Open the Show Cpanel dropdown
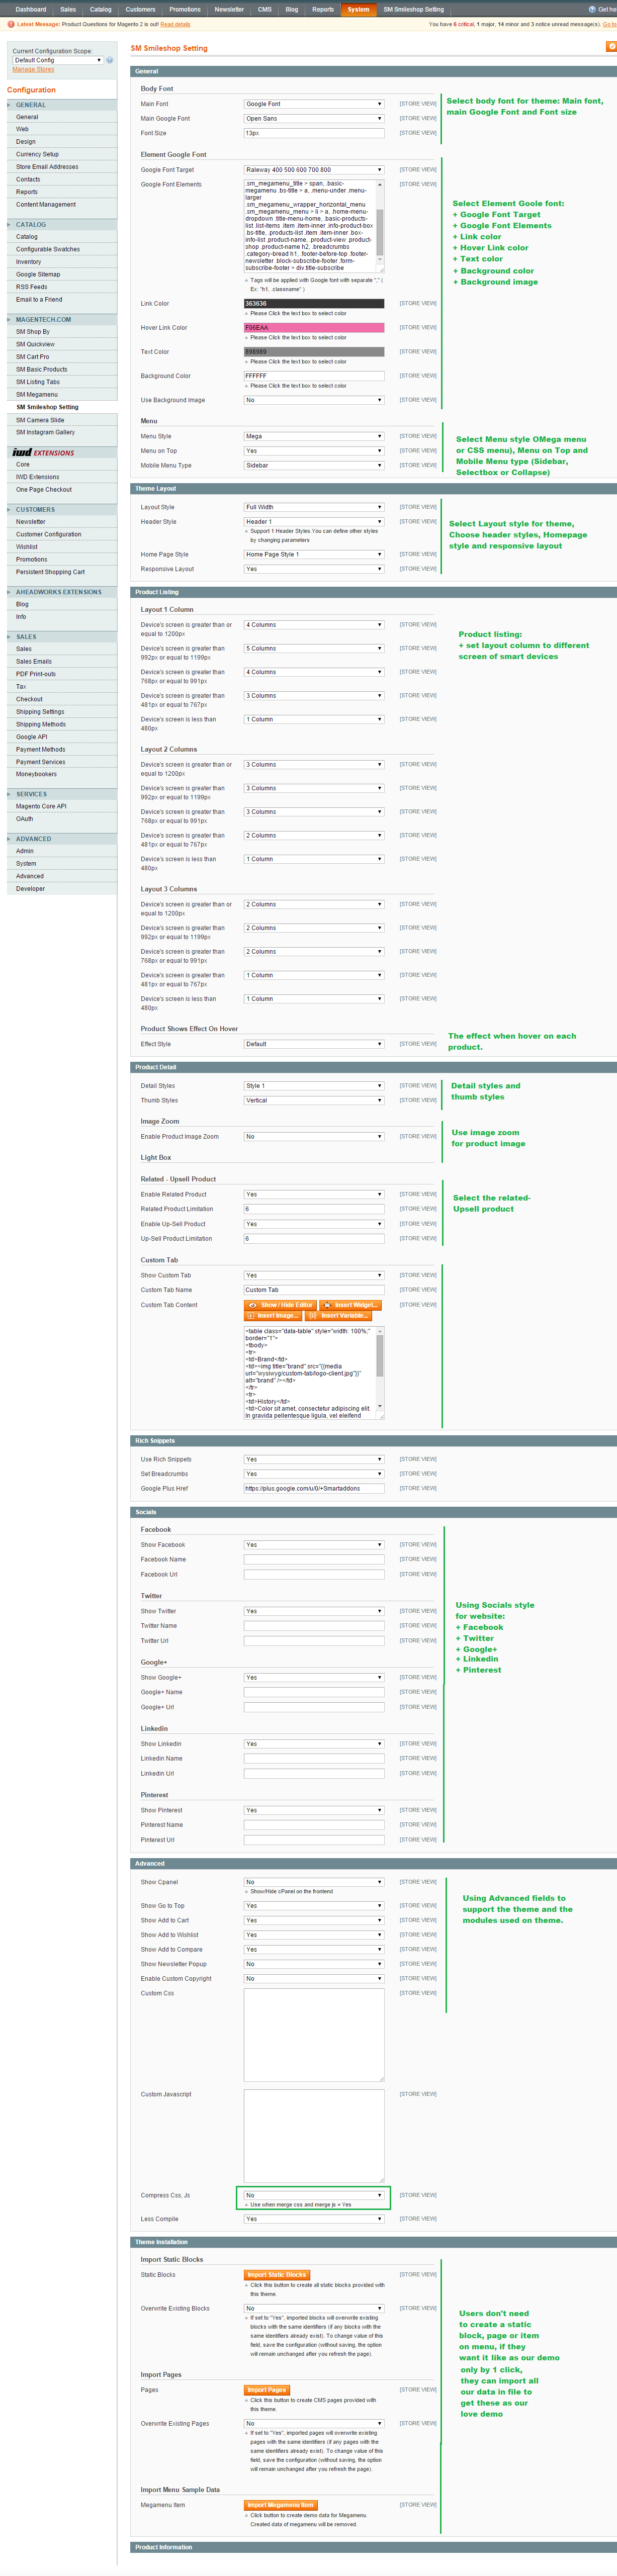 pyautogui.click(x=314, y=1882)
